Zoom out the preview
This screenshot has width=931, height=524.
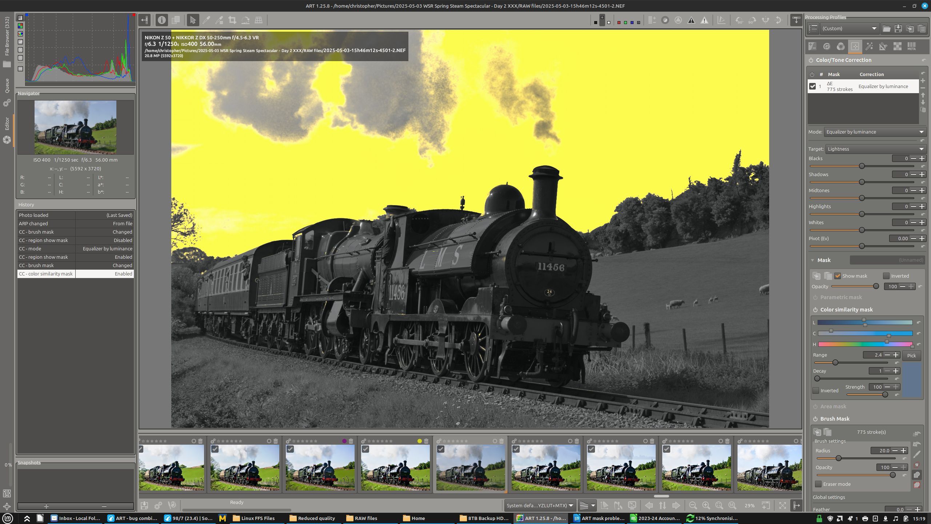coord(693,505)
